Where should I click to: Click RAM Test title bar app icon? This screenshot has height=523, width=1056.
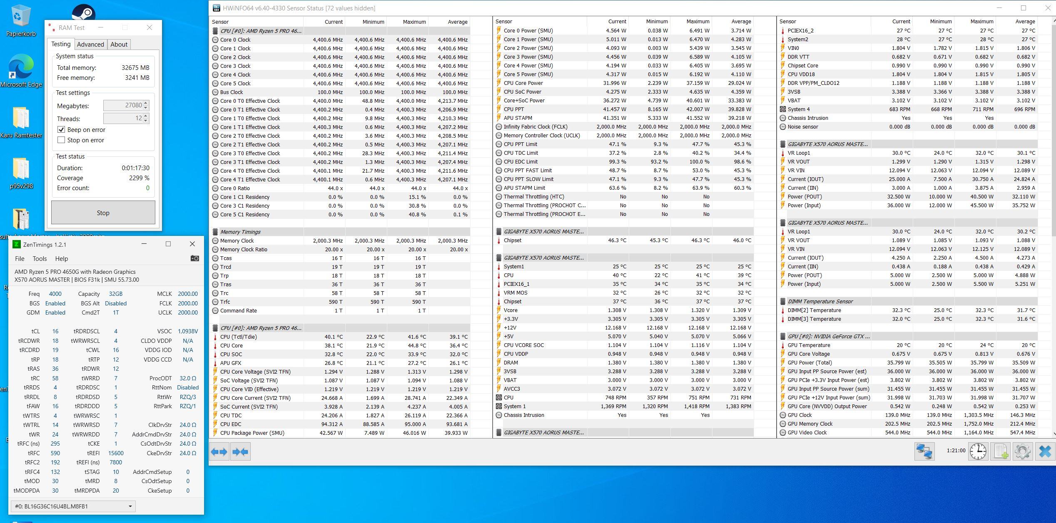(52, 27)
